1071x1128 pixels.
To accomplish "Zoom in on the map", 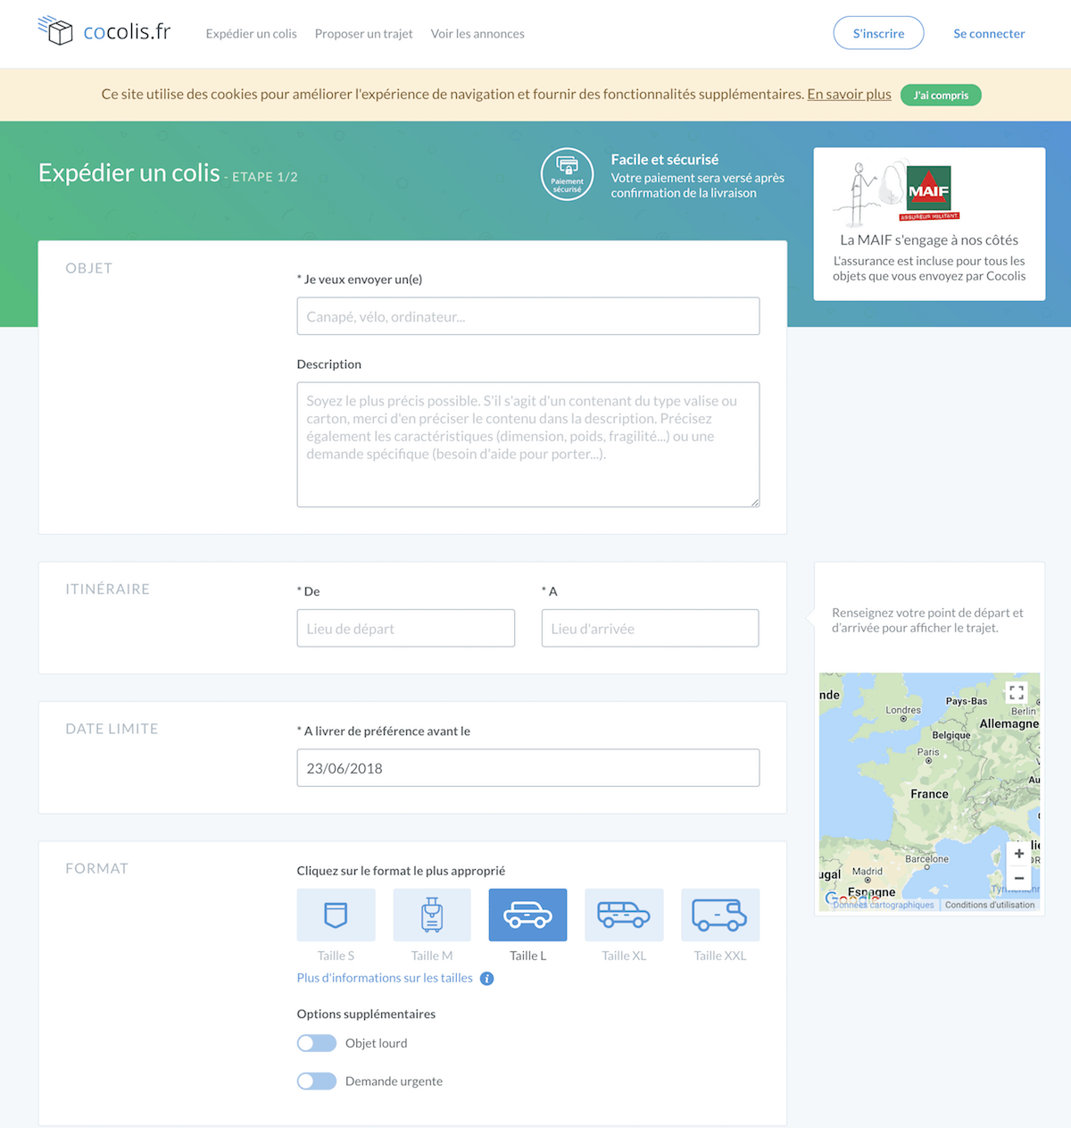I will 1019,854.
